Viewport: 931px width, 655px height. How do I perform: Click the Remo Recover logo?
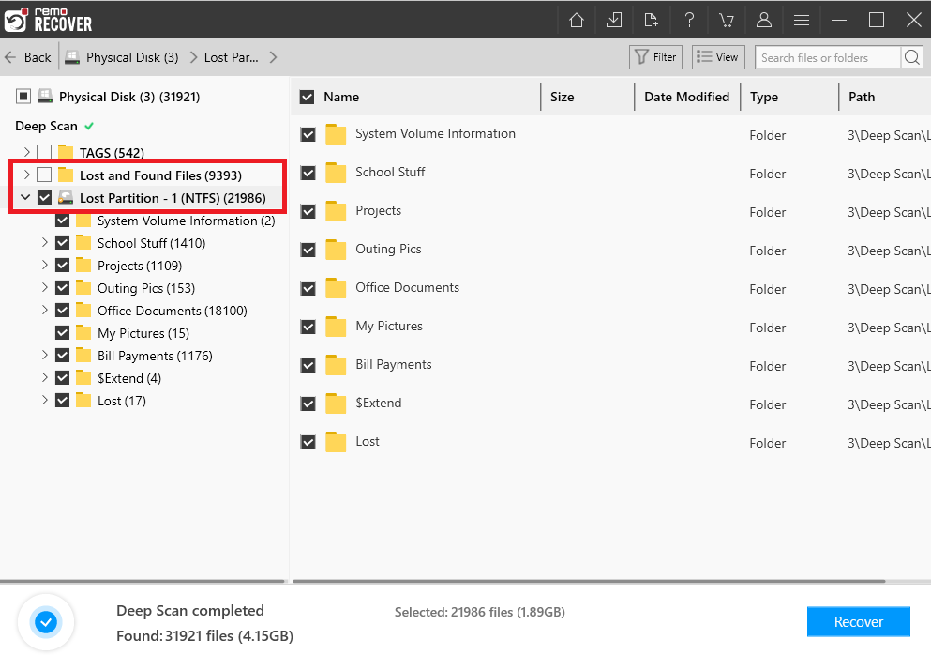point(48,20)
